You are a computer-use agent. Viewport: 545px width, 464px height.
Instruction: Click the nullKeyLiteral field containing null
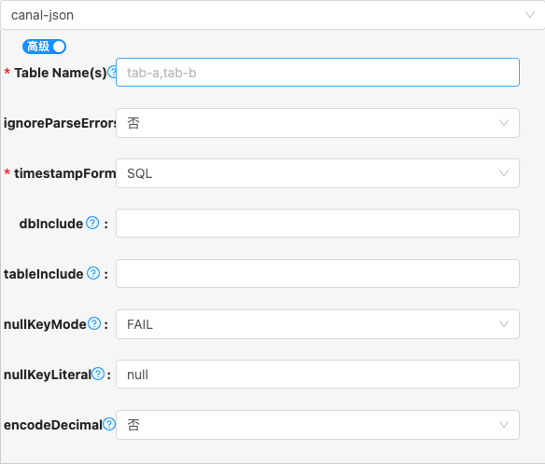[317, 375]
